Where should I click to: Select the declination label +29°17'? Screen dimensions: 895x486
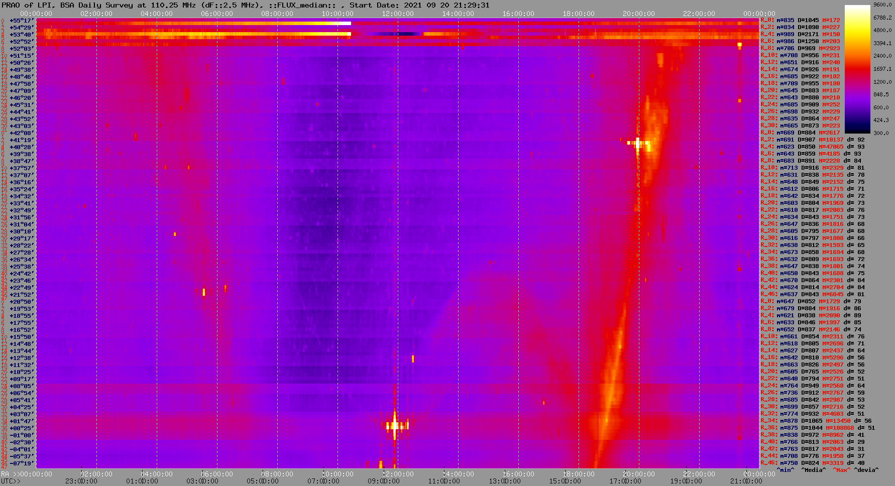(21, 238)
